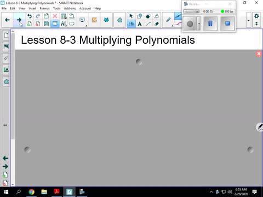Open Google Chrome from the taskbar
Viewport: 263px width, 197px height.
31,192
